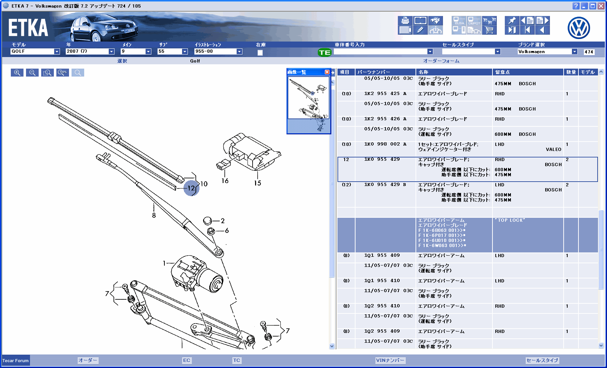Click the DEPOT connection icon

(474, 21)
